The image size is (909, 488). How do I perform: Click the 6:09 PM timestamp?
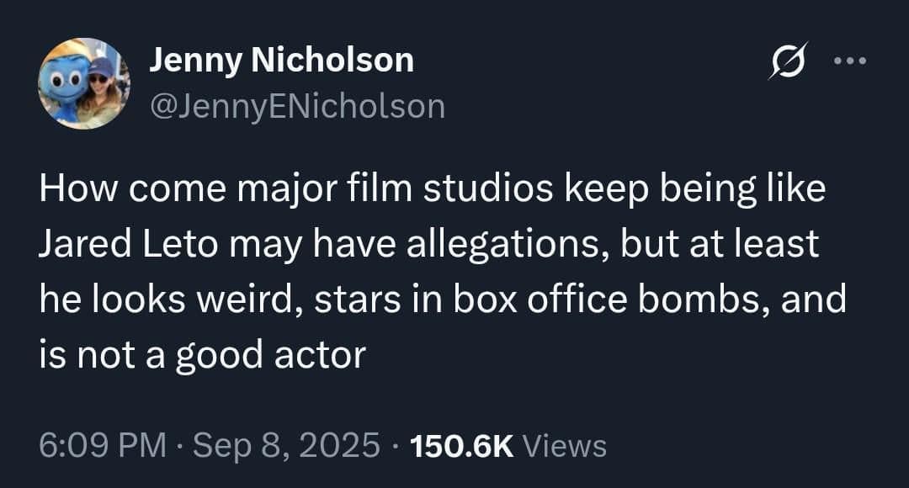pyautogui.click(x=103, y=445)
